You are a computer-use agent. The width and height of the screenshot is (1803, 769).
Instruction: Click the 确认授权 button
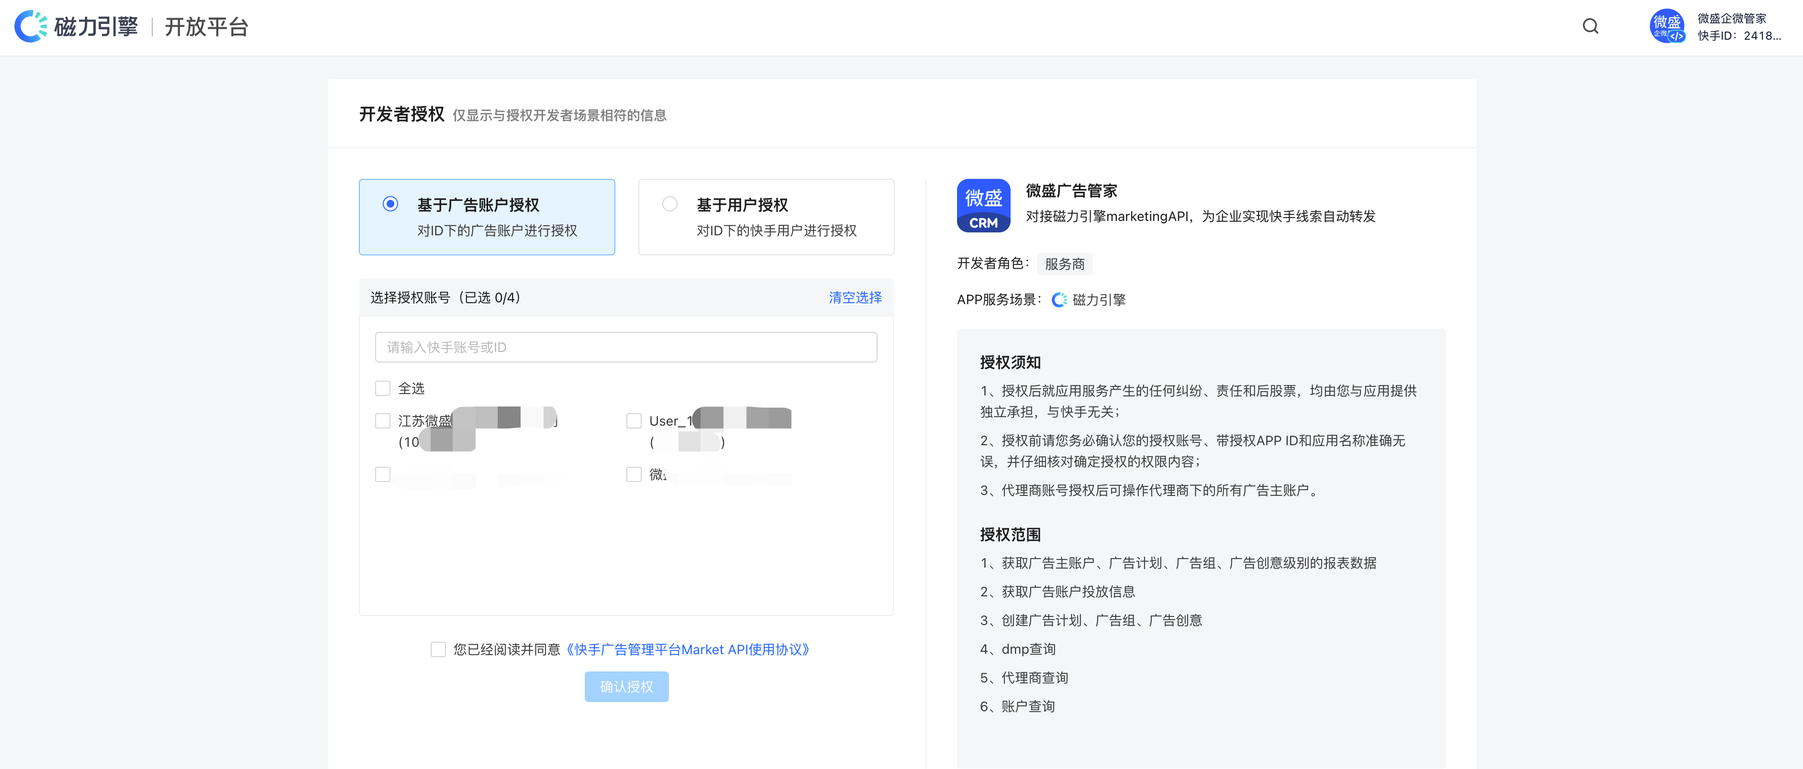click(626, 687)
